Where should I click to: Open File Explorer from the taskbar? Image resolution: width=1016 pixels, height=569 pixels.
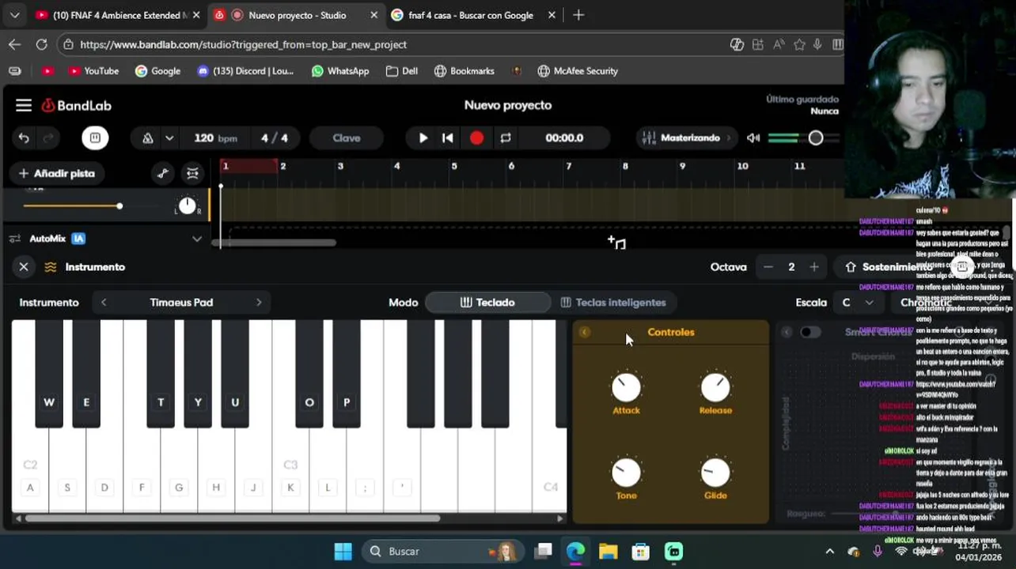(x=608, y=551)
